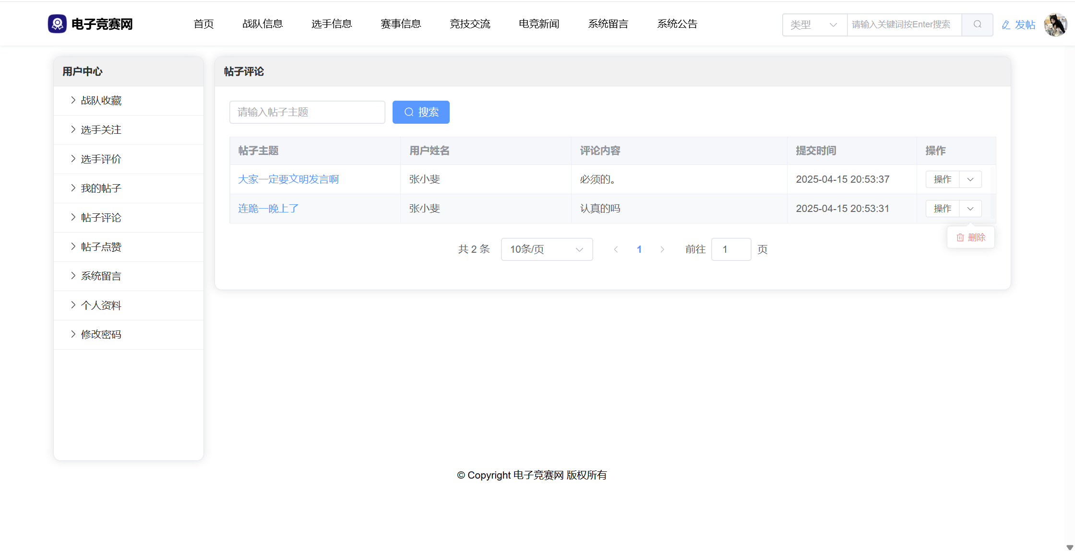Open 电竞新闻 in top navigation
Screen dimensions: 1075x551
click(539, 24)
